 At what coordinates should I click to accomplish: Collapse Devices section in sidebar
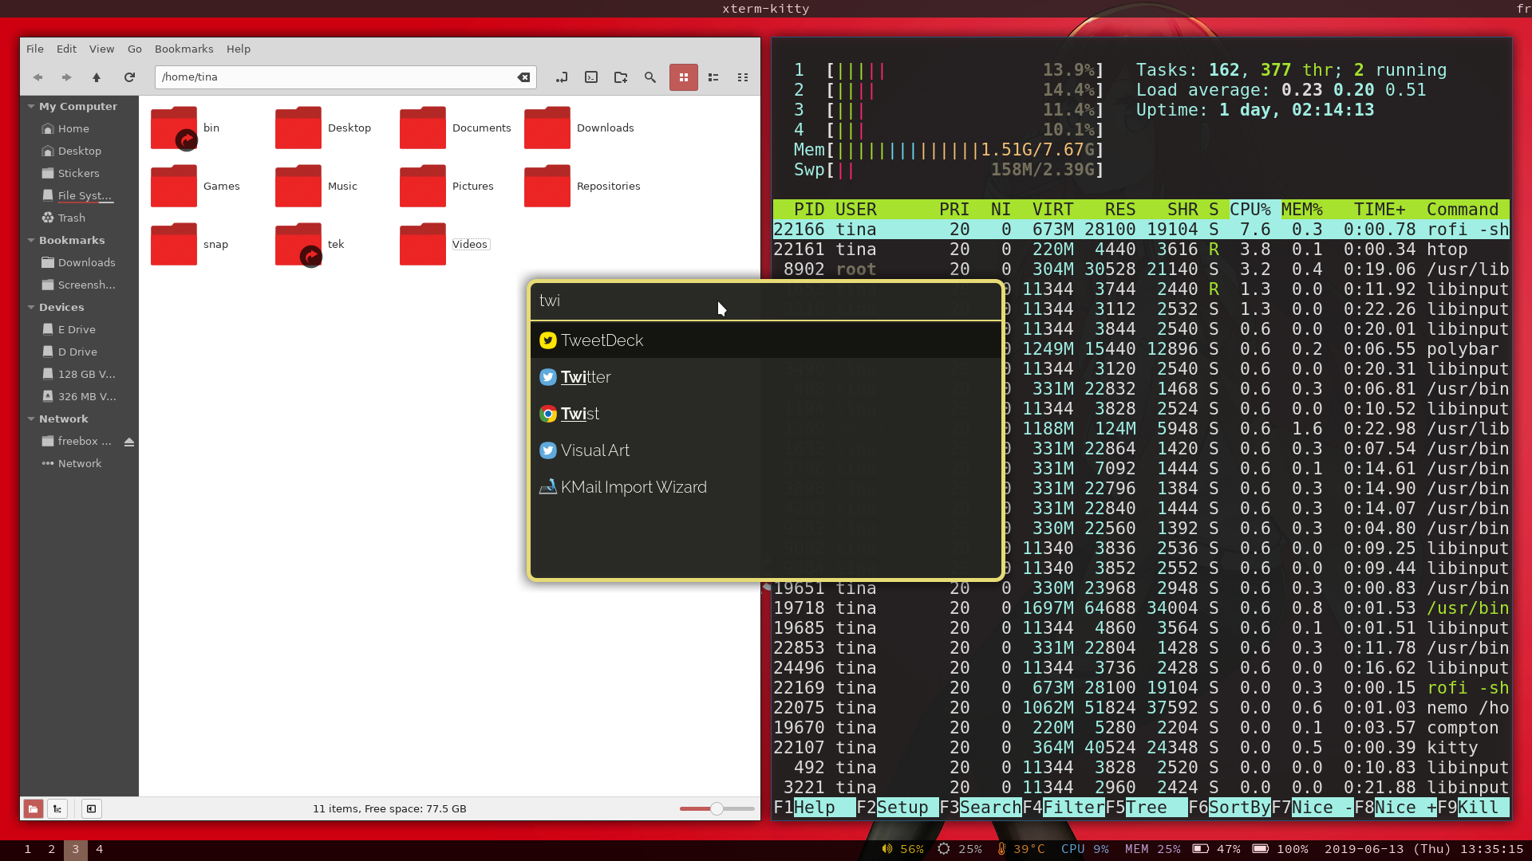[31, 307]
